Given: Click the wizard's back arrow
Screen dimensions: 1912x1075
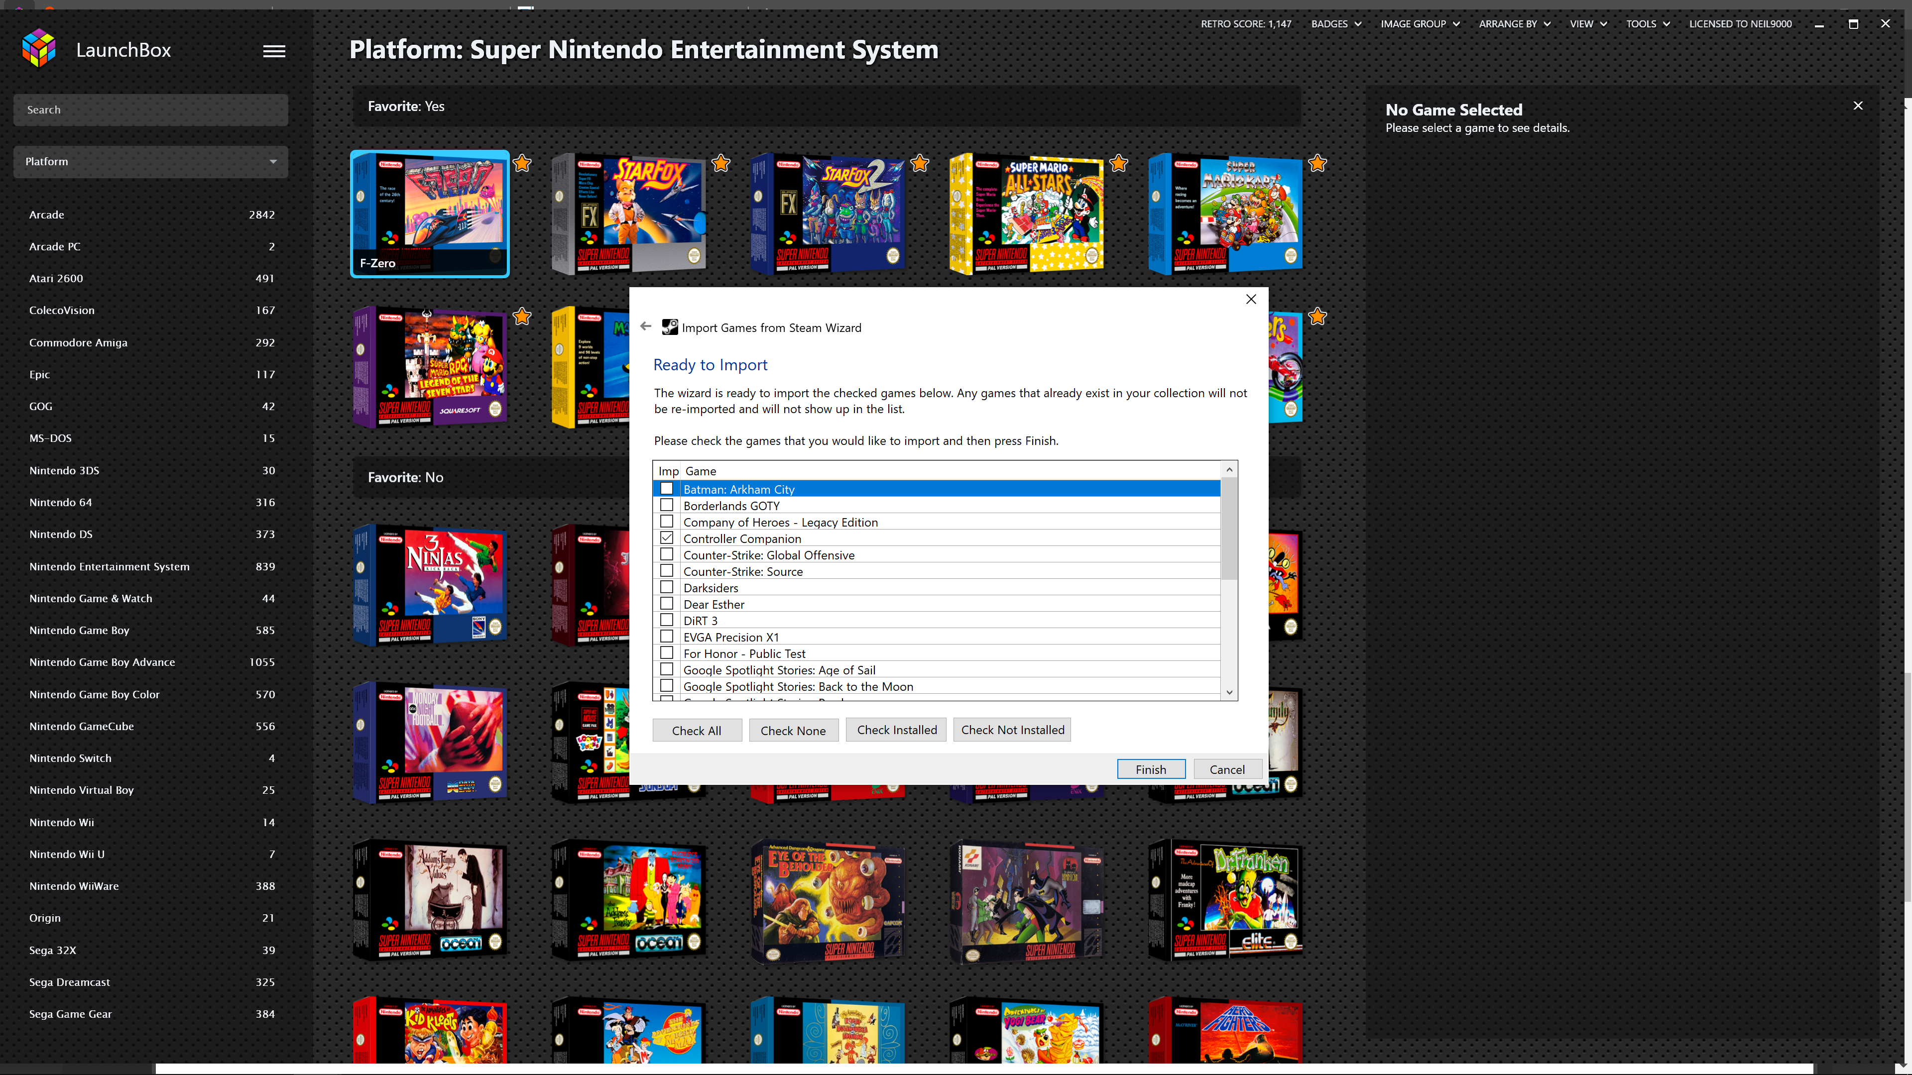Looking at the screenshot, I should (x=646, y=326).
